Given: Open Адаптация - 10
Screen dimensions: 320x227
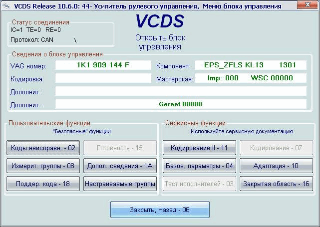Looking at the screenshot, I should point(276,166).
